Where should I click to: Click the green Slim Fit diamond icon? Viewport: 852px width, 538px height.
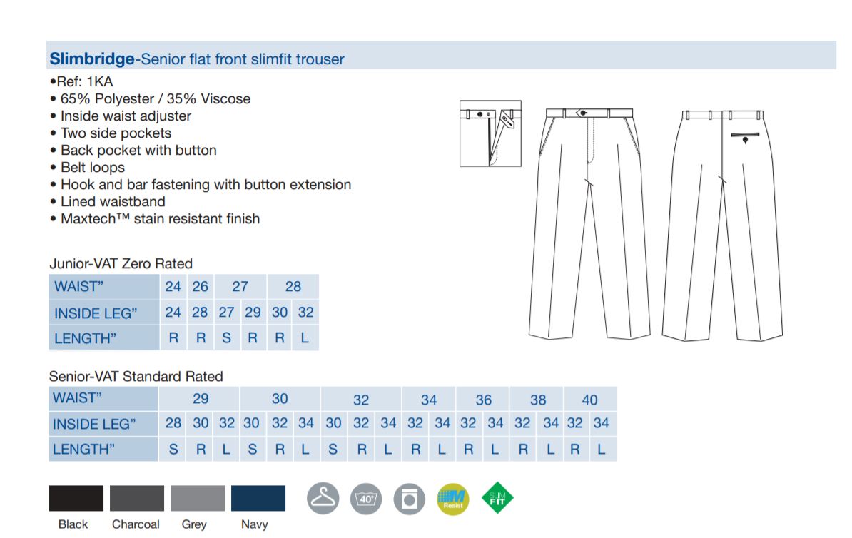pos(497,498)
